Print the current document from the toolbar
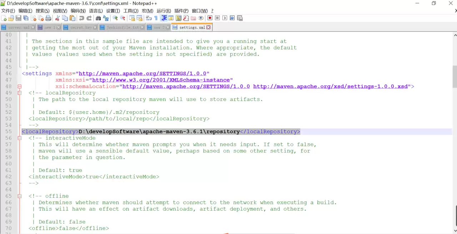Screen dimensions: 457x234 pos(48,18)
